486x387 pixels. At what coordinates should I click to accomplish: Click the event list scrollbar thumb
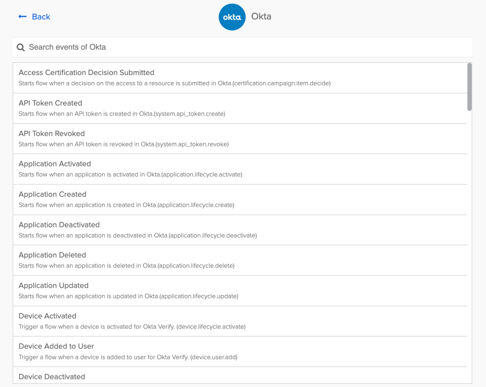469,87
